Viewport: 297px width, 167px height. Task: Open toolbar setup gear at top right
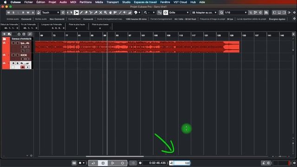(x=294, y=13)
